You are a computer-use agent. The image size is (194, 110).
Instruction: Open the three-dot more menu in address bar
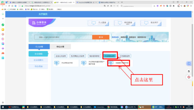click(x=114, y=6)
